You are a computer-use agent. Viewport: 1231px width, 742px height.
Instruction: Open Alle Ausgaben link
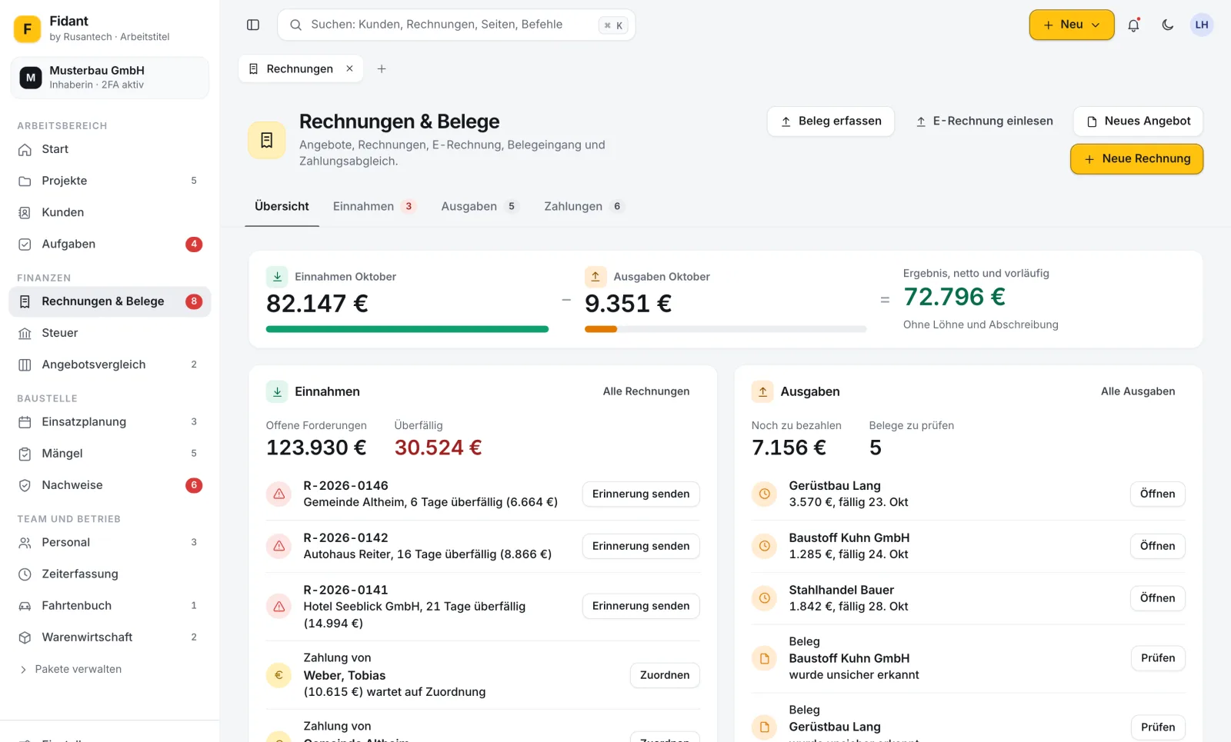click(x=1138, y=391)
